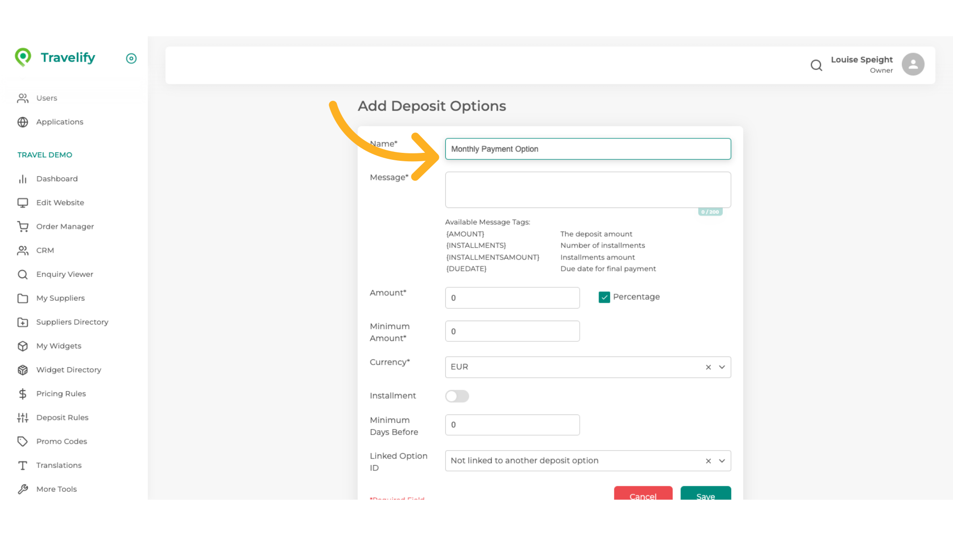This screenshot has height=536, width=953.
Task: Clear the EUR currency selection
Action: 708,367
